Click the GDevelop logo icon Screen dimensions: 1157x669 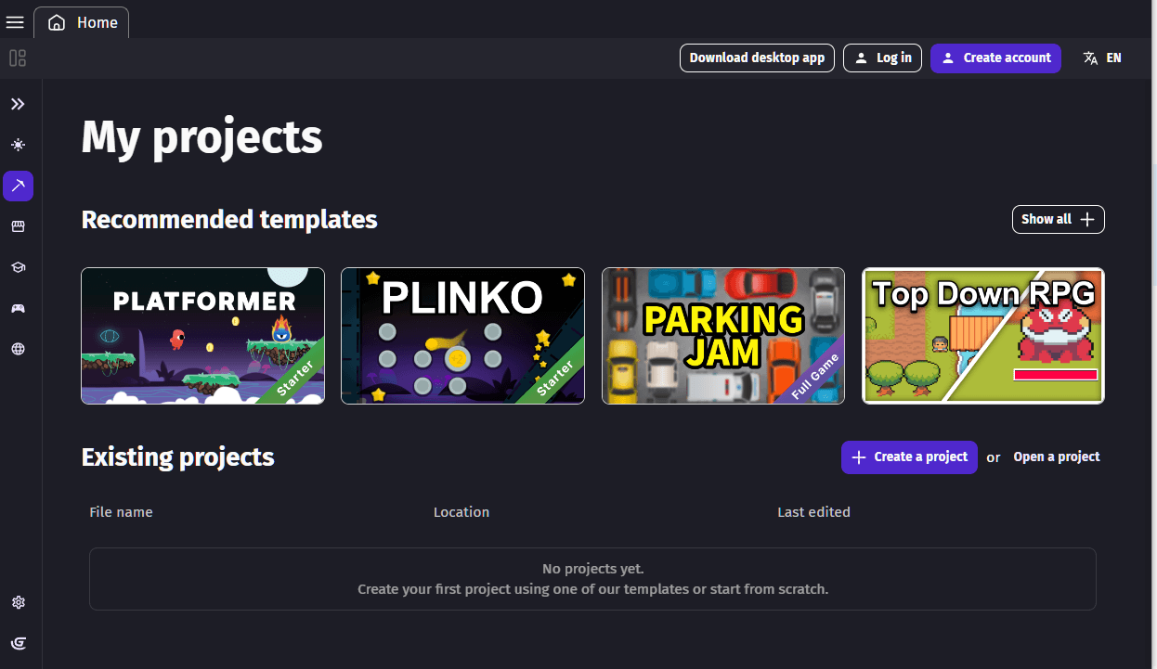pyautogui.click(x=18, y=643)
